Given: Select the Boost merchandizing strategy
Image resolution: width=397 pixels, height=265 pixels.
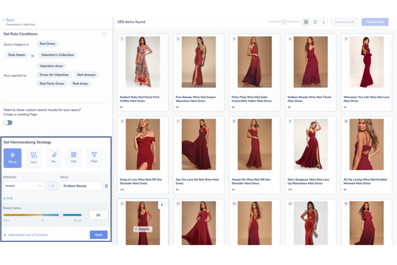Looking at the screenshot, I should click(12, 158).
